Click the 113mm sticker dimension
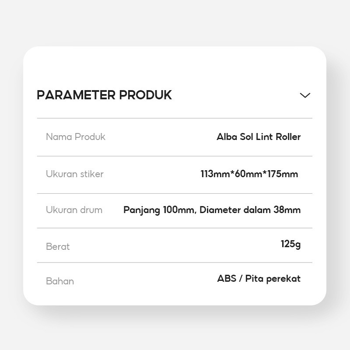The image size is (350, 350). tap(215, 174)
